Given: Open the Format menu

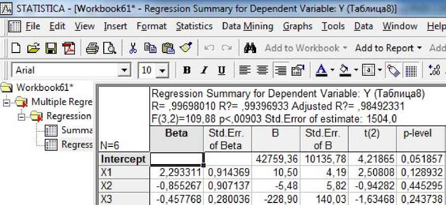Looking at the screenshot, I should click(x=151, y=26).
